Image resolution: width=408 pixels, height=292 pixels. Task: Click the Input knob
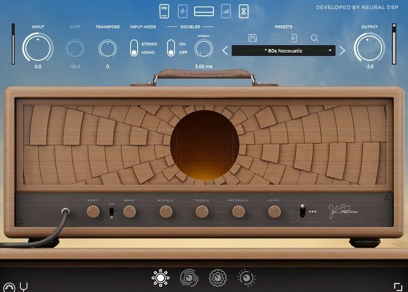point(38,48)
